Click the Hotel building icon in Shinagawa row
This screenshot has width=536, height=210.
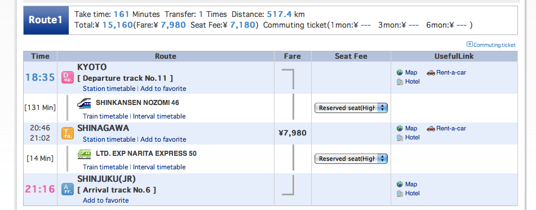click(x=400, y=138)
